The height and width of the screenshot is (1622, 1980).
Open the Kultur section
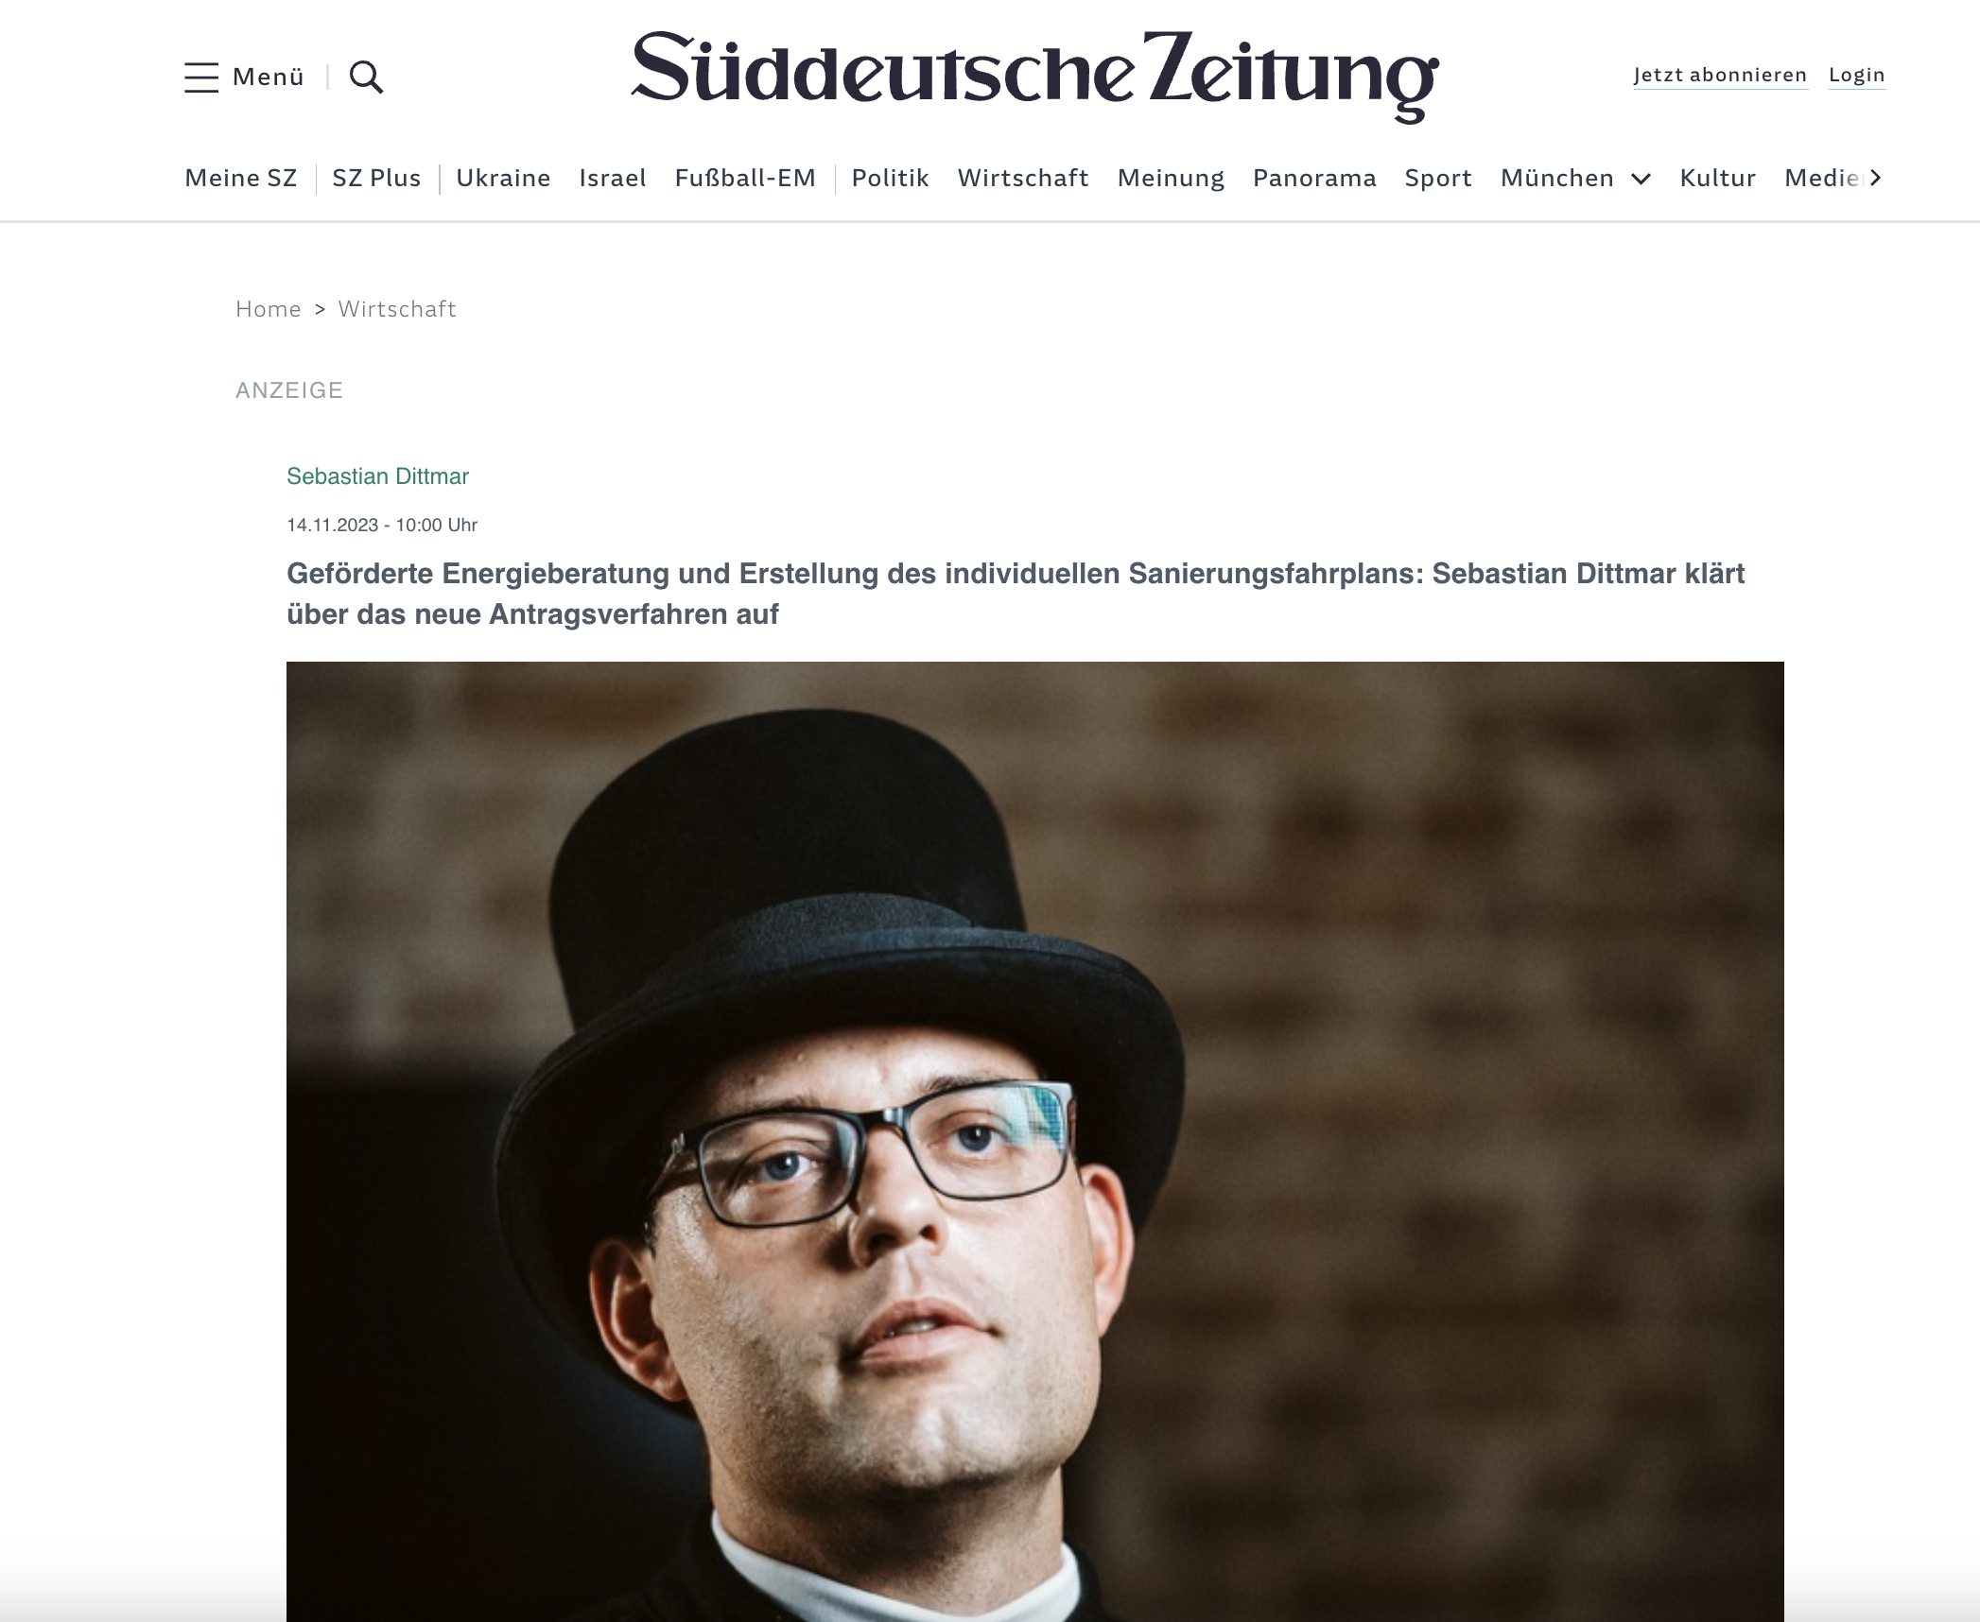[1717, 178]
